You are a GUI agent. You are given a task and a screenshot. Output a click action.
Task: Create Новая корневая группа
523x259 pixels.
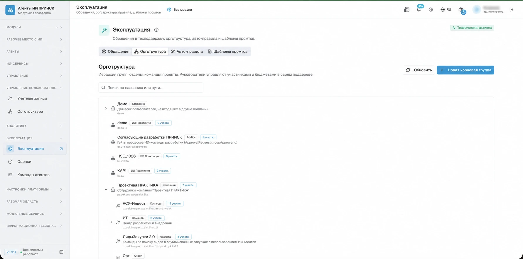pos(465,70)
